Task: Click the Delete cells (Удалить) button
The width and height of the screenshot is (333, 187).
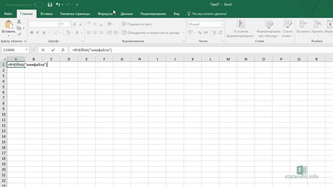Action: pos(317,28)
